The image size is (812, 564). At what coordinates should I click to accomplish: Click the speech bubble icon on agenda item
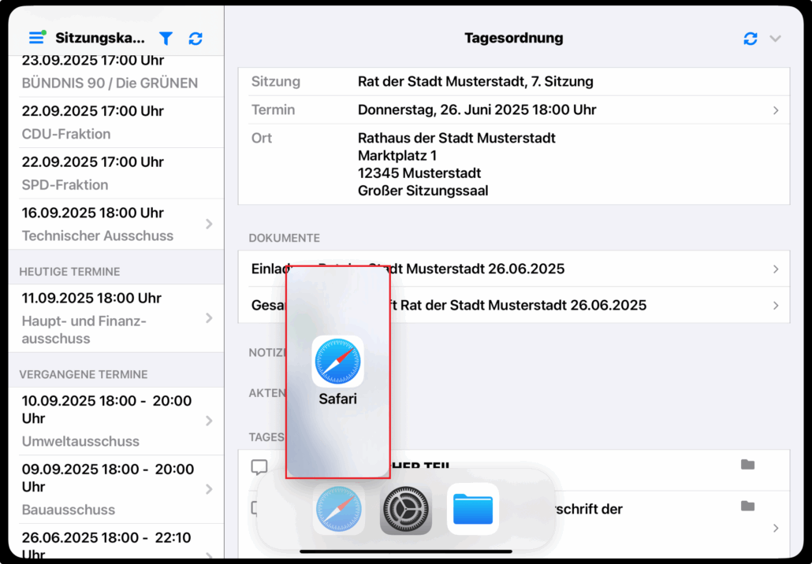(259, 466)
